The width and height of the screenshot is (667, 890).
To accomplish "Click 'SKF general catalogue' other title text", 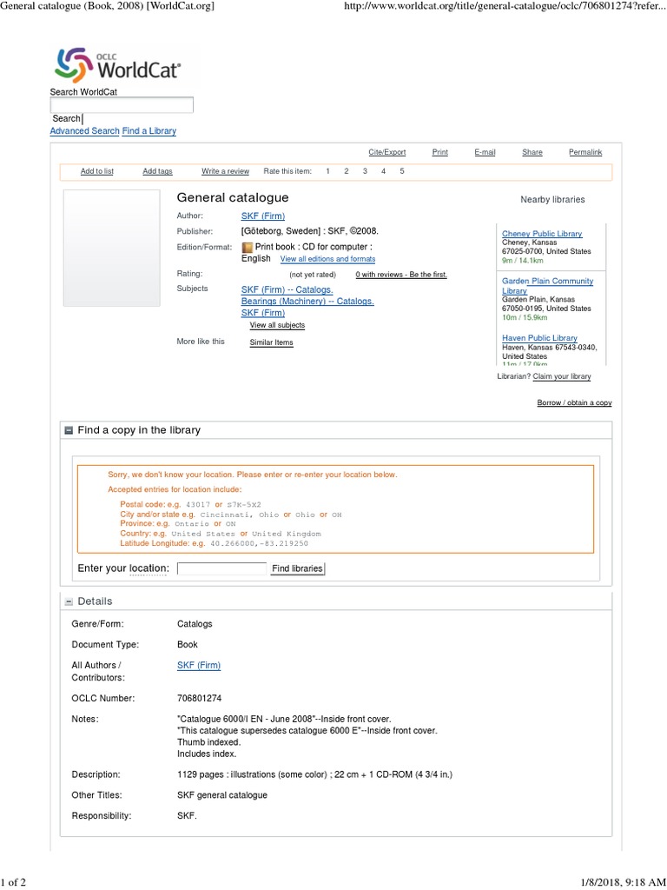I will (222, 796).
